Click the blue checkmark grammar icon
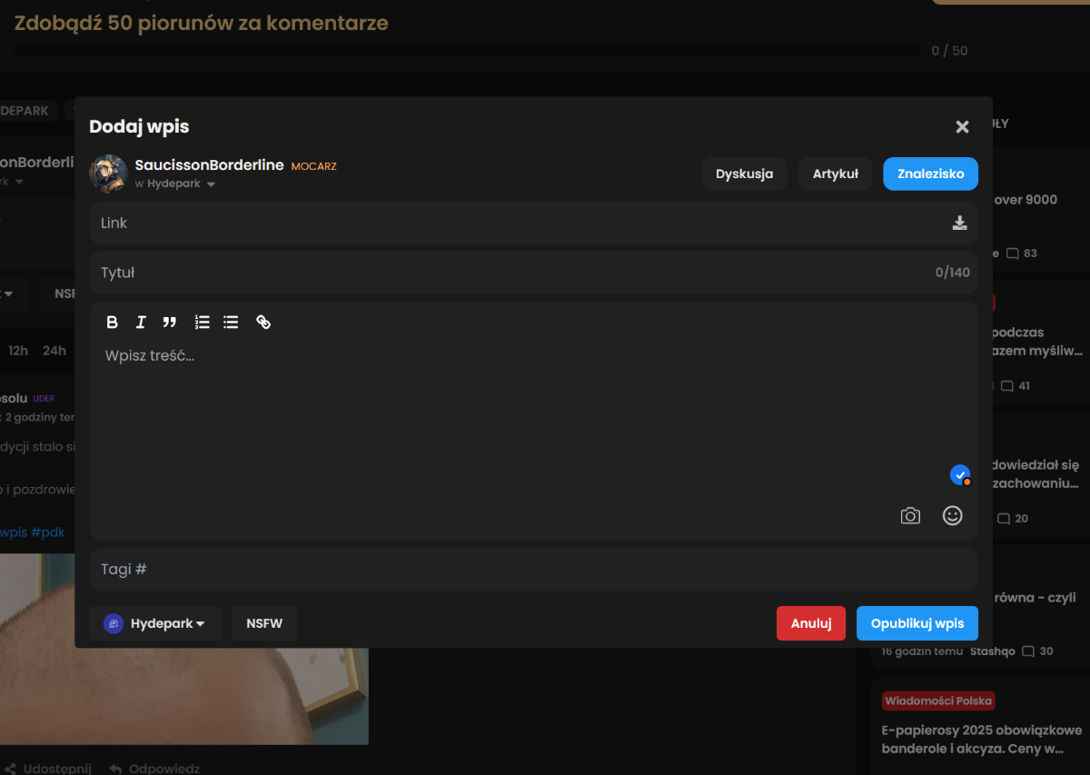The height and width of the screenshot is (775, 1090). tap(959, 474)
